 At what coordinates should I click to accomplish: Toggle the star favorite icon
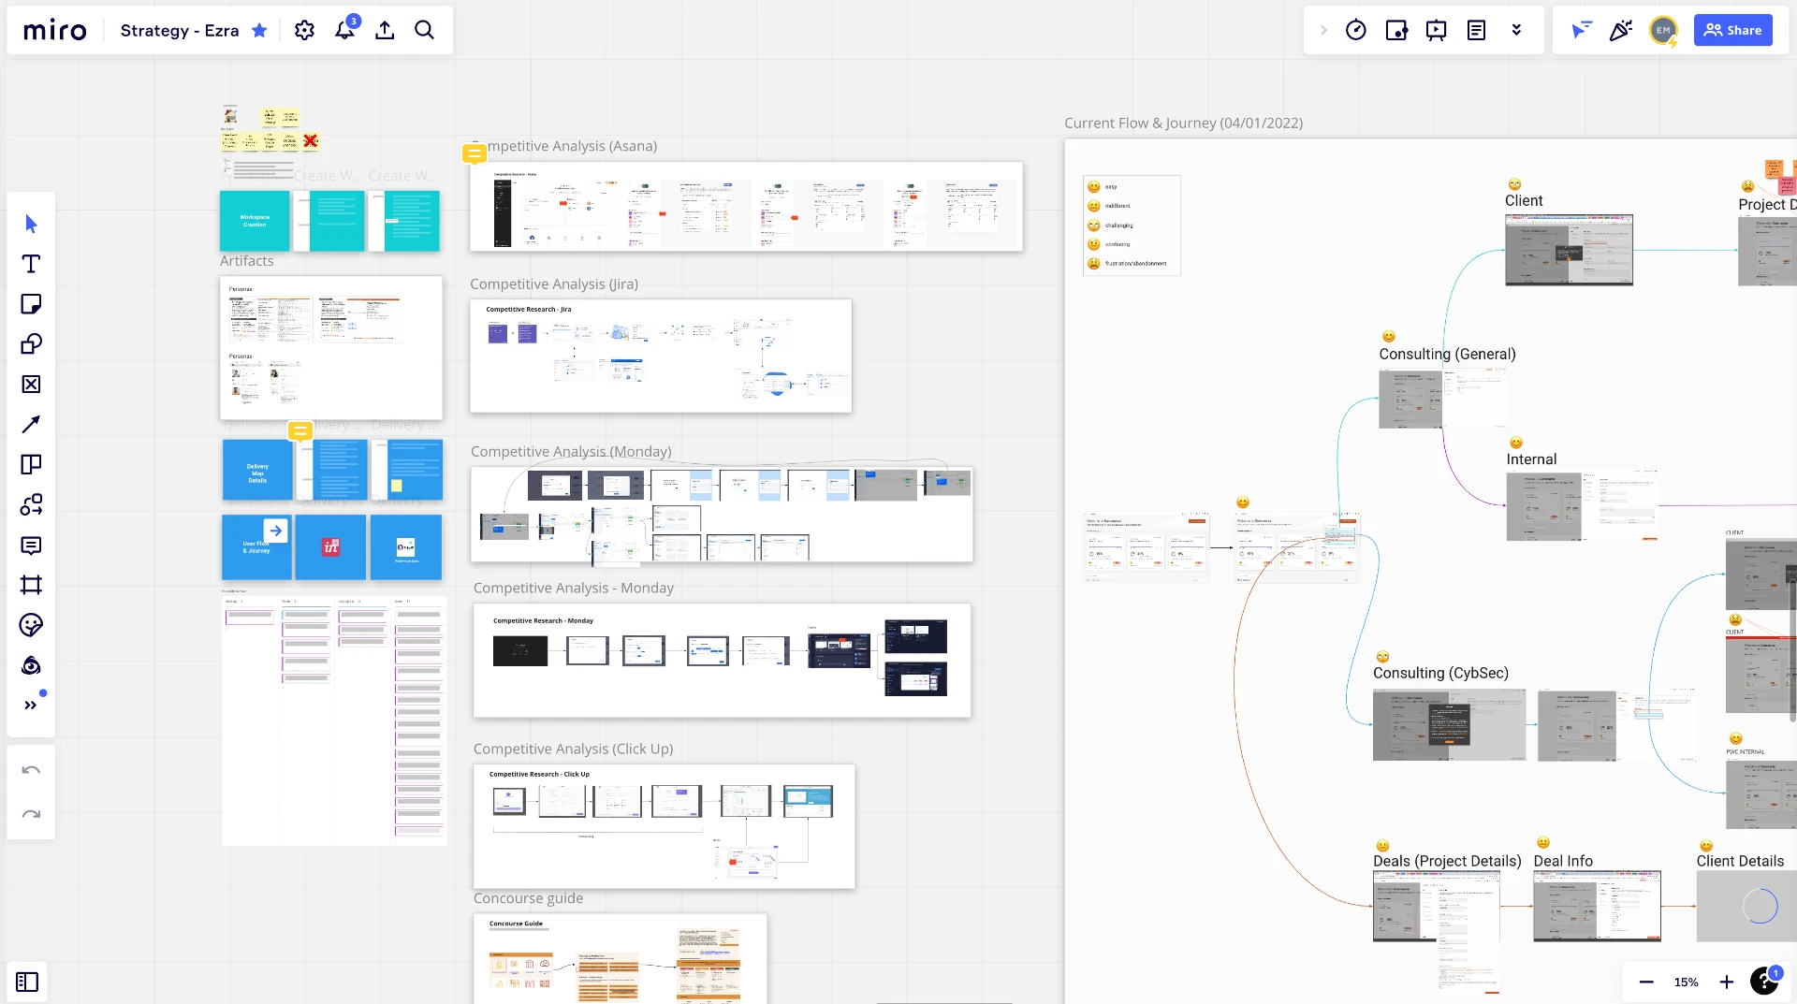click(x=259, y=31)
